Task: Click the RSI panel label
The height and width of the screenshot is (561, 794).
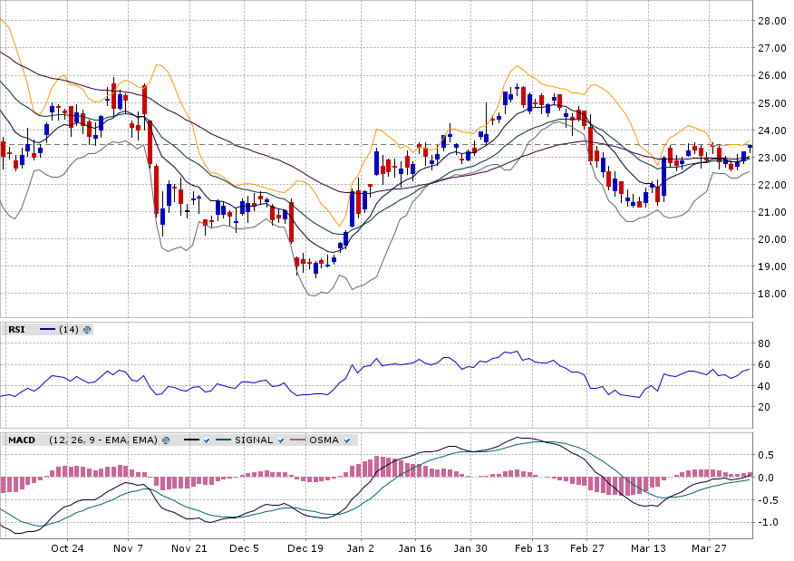Action: [x=16, y=330]
